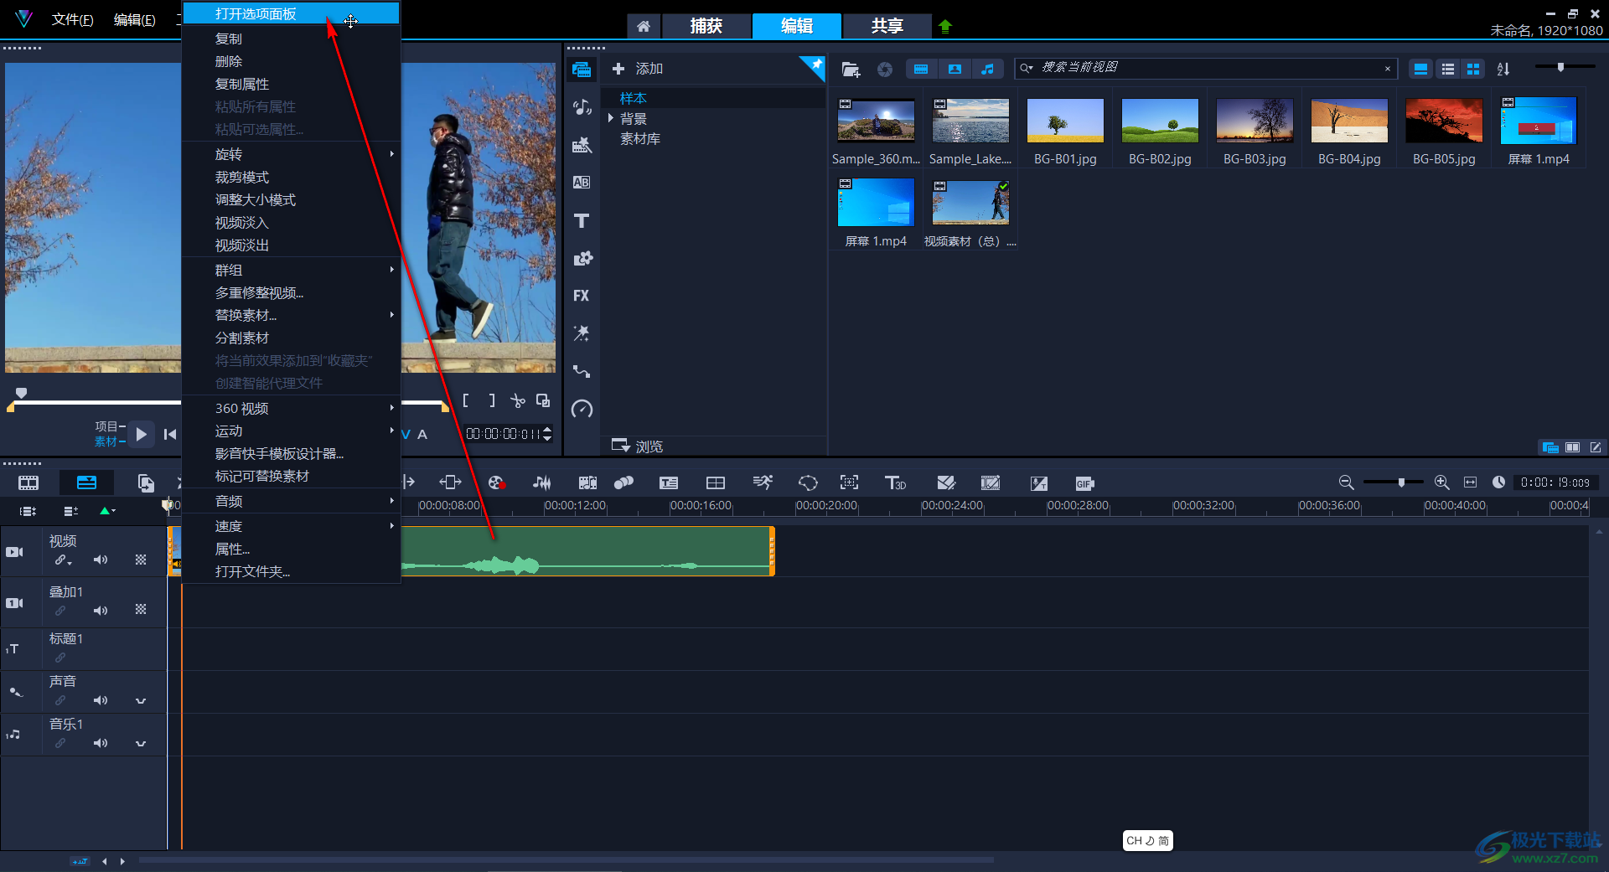This screenshot has height=872, width=1609.
Task: Open the Media library panel icon
Action: click(x=582, y=70)
